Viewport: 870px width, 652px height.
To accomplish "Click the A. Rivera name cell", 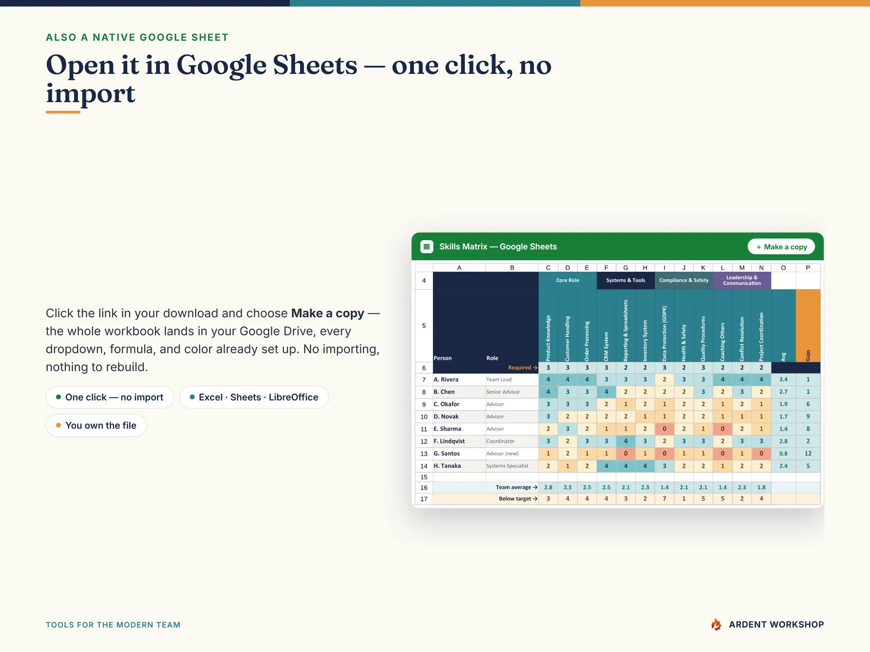I will (459, 380).
